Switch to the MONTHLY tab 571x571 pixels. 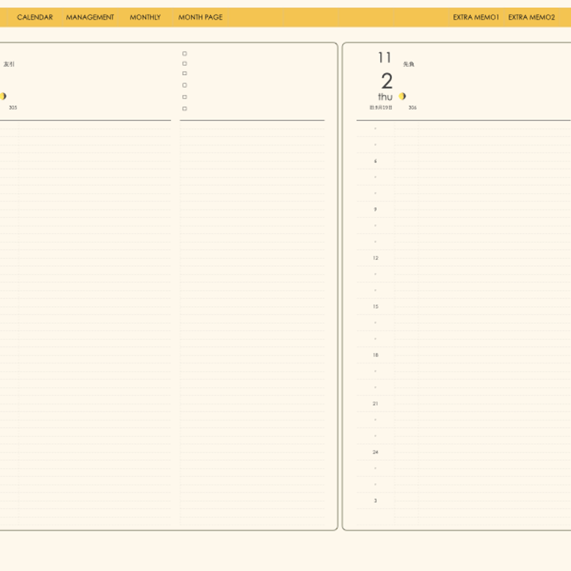145,17
